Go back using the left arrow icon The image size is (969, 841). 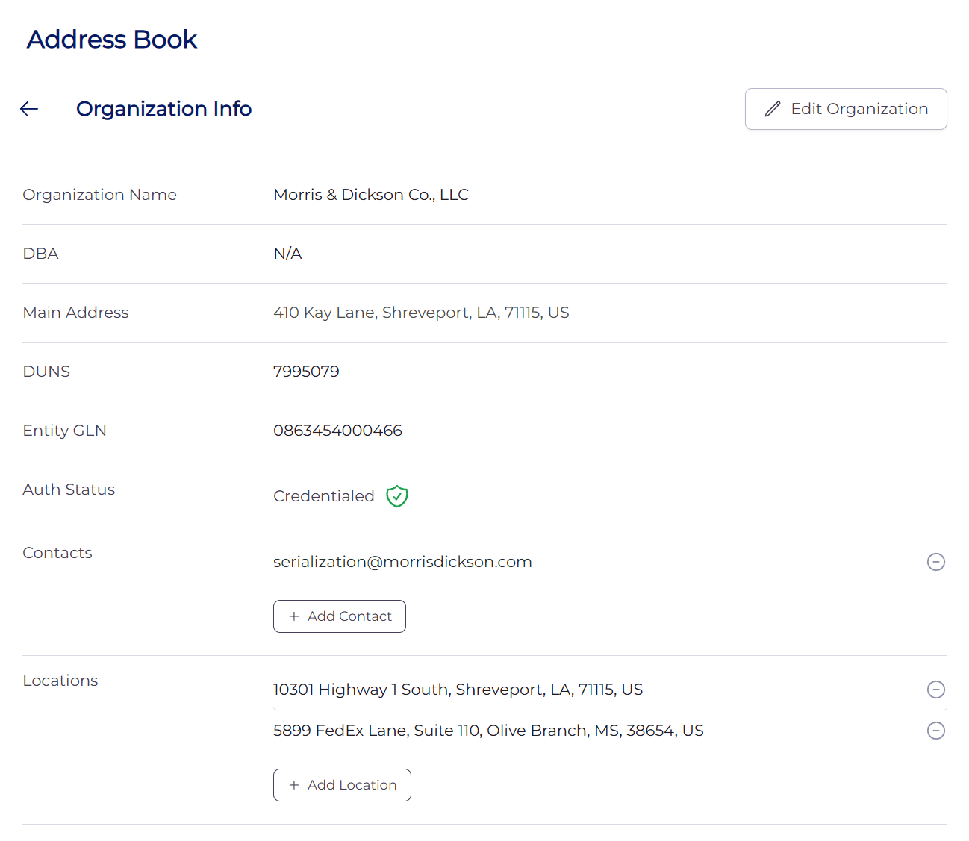coord(29,109)
